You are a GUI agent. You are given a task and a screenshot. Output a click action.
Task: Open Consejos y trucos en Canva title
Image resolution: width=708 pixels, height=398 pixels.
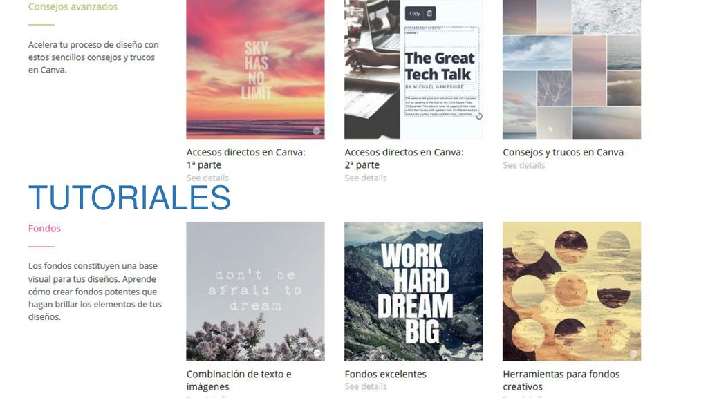coord(563,153)
